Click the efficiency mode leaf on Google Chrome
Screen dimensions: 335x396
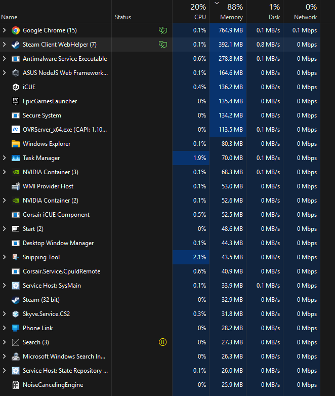coord(163,30)
